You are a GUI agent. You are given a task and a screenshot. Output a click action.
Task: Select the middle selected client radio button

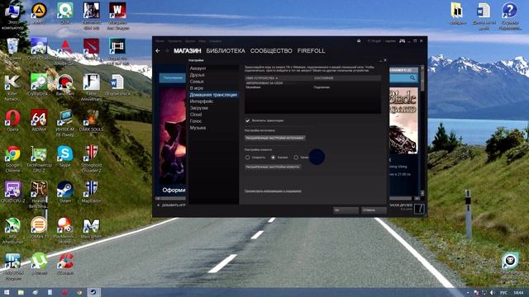point(274,158)
